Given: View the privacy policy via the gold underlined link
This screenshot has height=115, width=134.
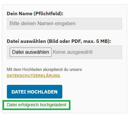Looking at the screenshot, I should (33, 76).
